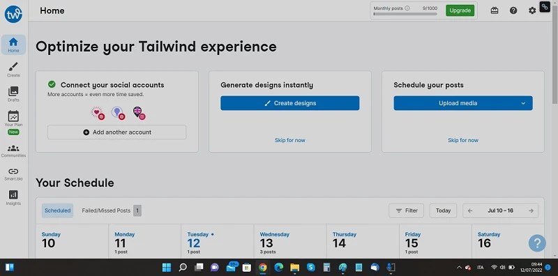Click the ITA language indicator in the taskbar
The height and width of the screenshot is (276, 558).
(481, 268)
